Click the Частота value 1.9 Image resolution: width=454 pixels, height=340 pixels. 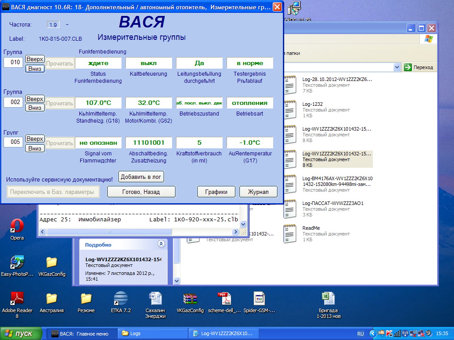[x=53, y=25]
